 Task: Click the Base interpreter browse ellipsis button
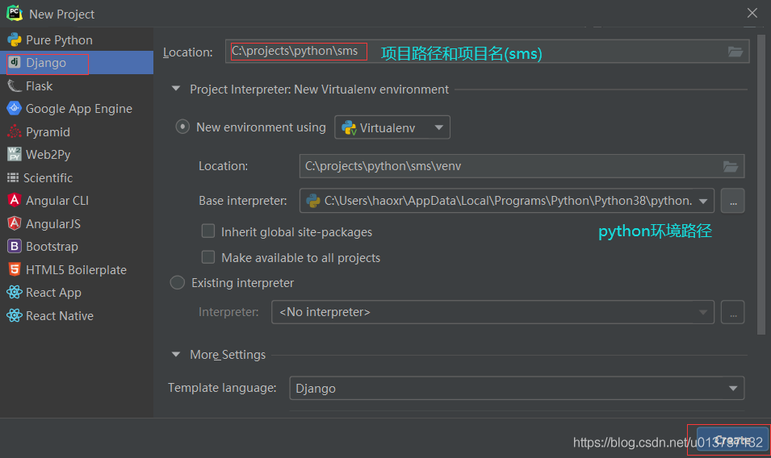click(x=732, y=201)
